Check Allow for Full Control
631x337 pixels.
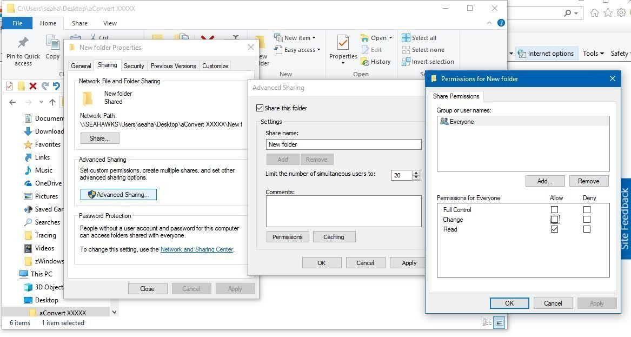(x=555, y=209)
